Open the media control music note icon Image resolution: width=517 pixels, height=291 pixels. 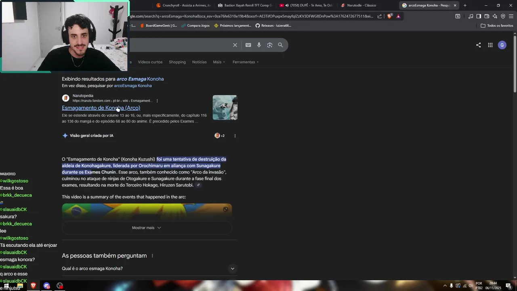[471, 16]
